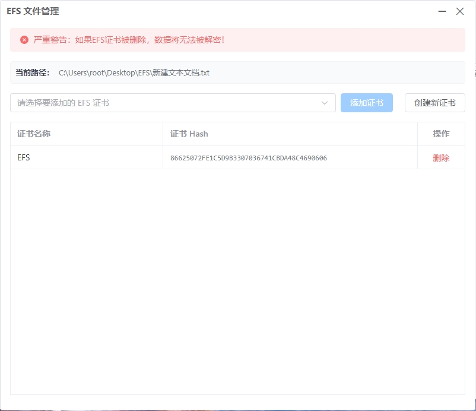Click the red error icon in warning banner
Viewport: 476px width, 411px height.
coord(24,40)
